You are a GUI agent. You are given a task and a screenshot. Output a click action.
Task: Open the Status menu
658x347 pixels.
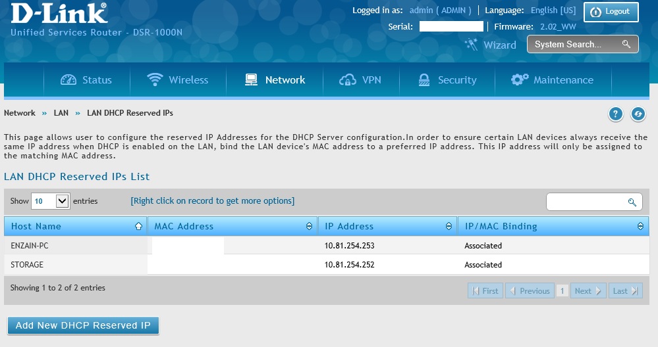point(86,80)
